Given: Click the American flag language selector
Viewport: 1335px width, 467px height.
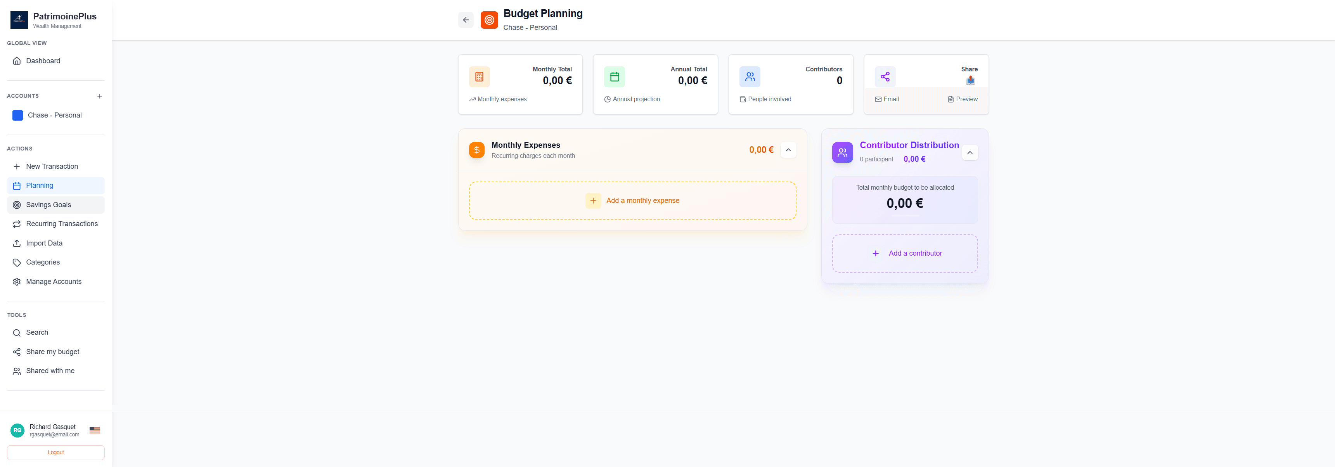Looking at the screenshot, I should (95, 430).
